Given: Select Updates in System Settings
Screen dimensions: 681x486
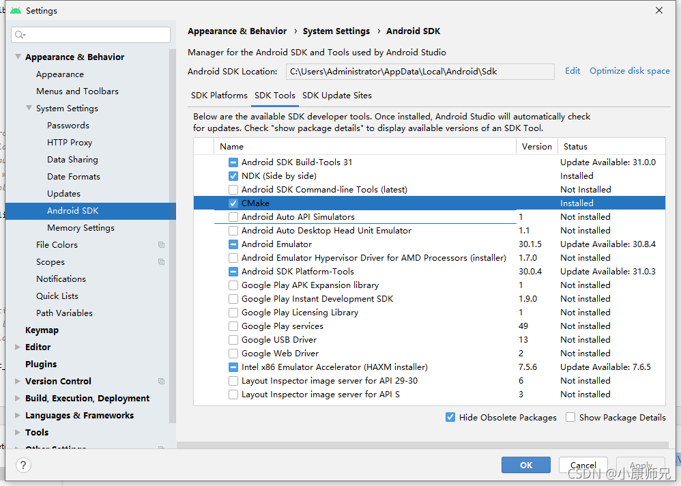Looking at the screenshot, I should pyautogui.click(x=64, y=194).
